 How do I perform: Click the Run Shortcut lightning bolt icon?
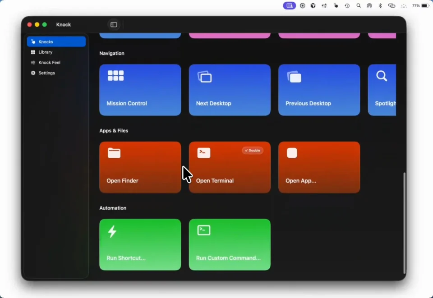point(112,231)
